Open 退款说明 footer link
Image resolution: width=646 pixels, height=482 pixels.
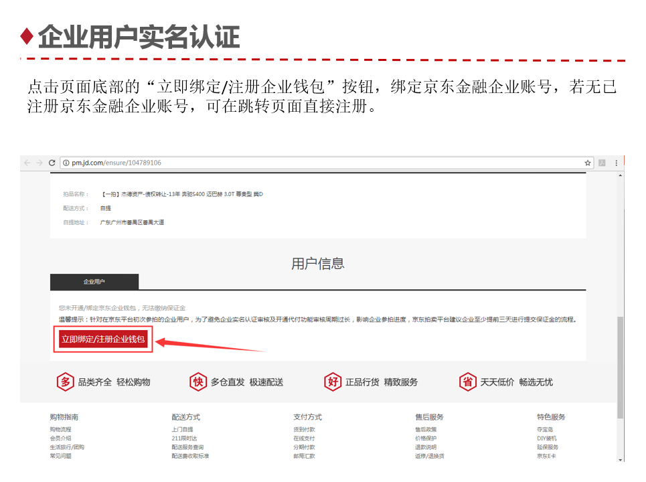tap(426, 447)
